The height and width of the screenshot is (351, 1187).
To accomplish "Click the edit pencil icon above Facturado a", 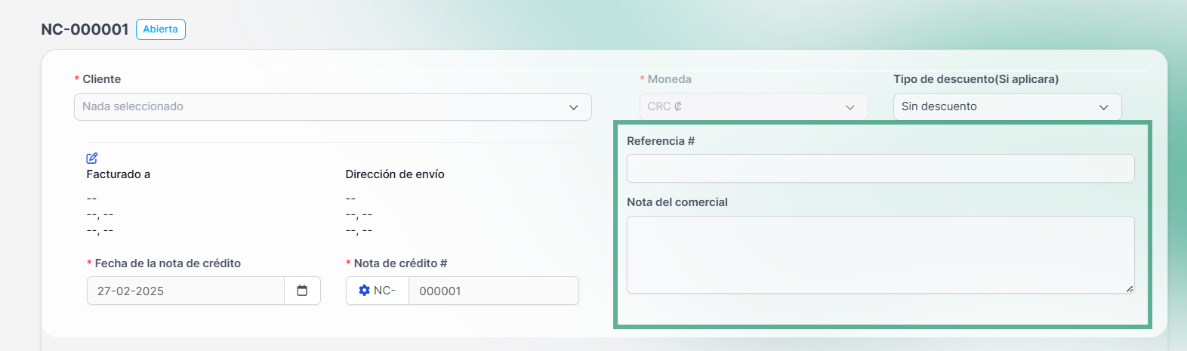I will (x=92, y=159).
